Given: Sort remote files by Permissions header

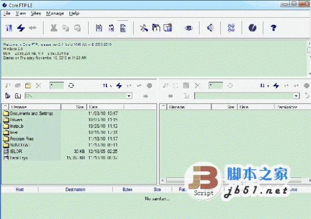Looking at the screenshot, I should click(x=293, y=107).
